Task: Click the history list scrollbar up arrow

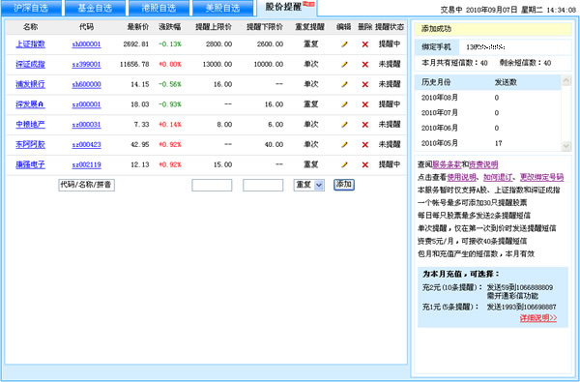Action: click(566, 80)
